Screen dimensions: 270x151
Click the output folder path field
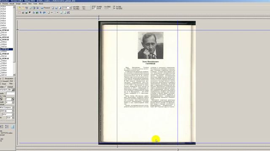click(6, 90)
